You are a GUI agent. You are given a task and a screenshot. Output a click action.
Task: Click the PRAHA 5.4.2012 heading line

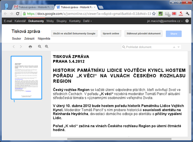pyautogui.click(x=69, y=61)
